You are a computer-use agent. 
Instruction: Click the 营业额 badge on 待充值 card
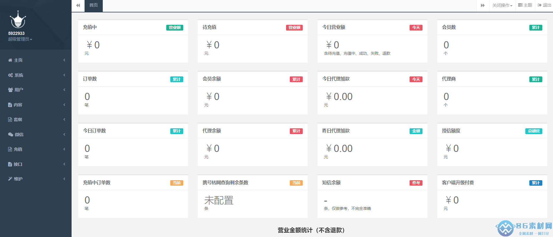pos(294,28)
